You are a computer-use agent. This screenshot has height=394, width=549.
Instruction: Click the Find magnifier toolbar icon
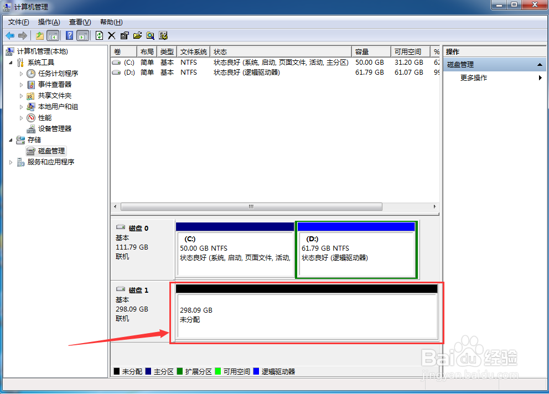point(150,35)
